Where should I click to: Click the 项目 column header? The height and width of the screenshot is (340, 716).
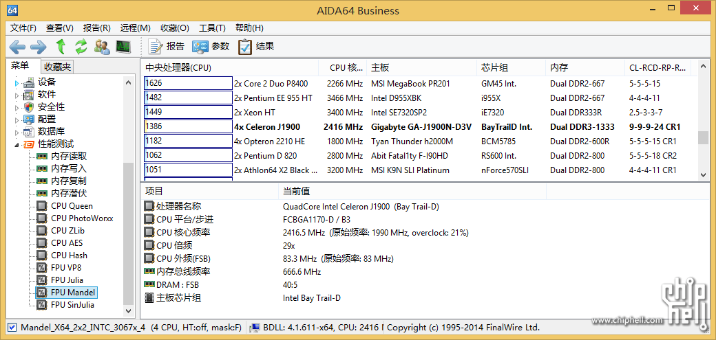coord(209,191)
